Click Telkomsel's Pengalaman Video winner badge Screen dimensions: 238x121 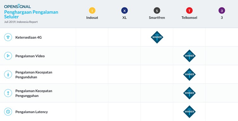click(189, 56)
